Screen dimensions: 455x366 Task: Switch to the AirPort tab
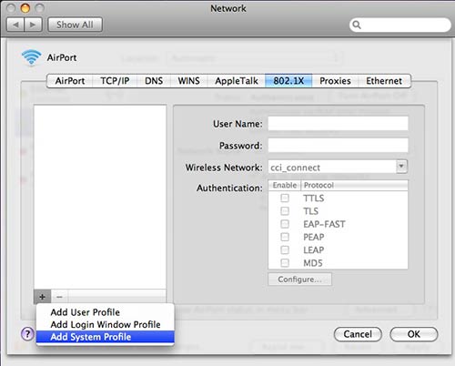point(70,81)
